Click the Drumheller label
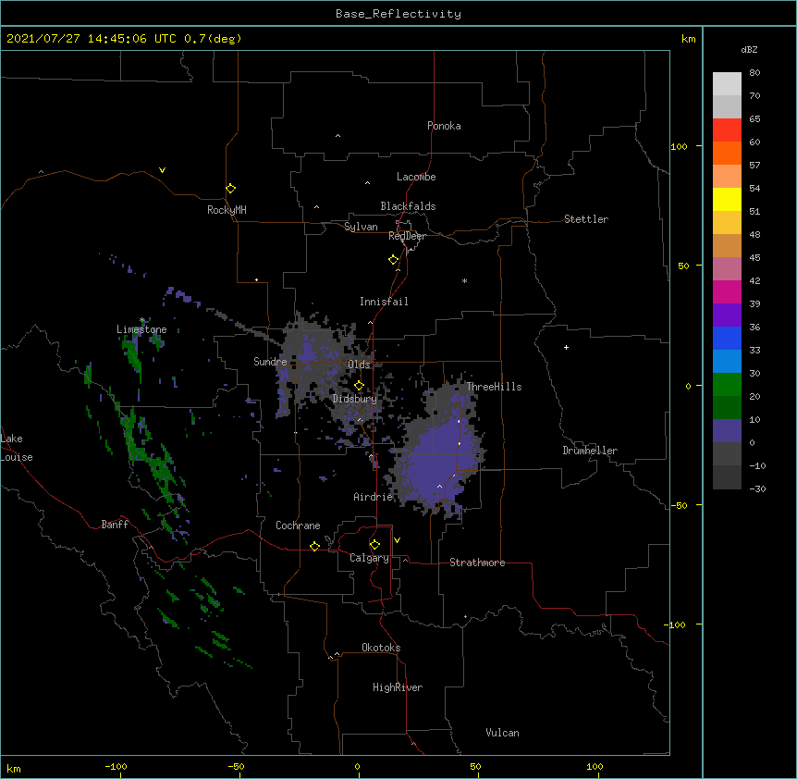The image size is (797, 779). (590, 451)
